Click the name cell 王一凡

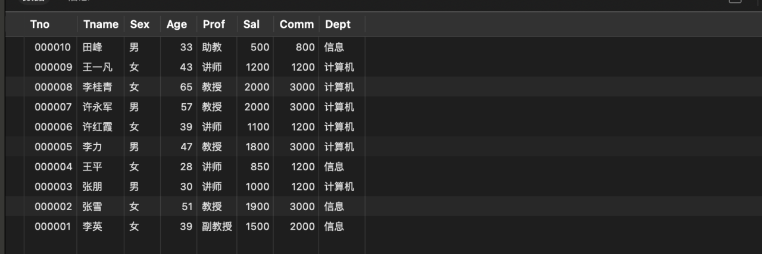tap(98, 67)
